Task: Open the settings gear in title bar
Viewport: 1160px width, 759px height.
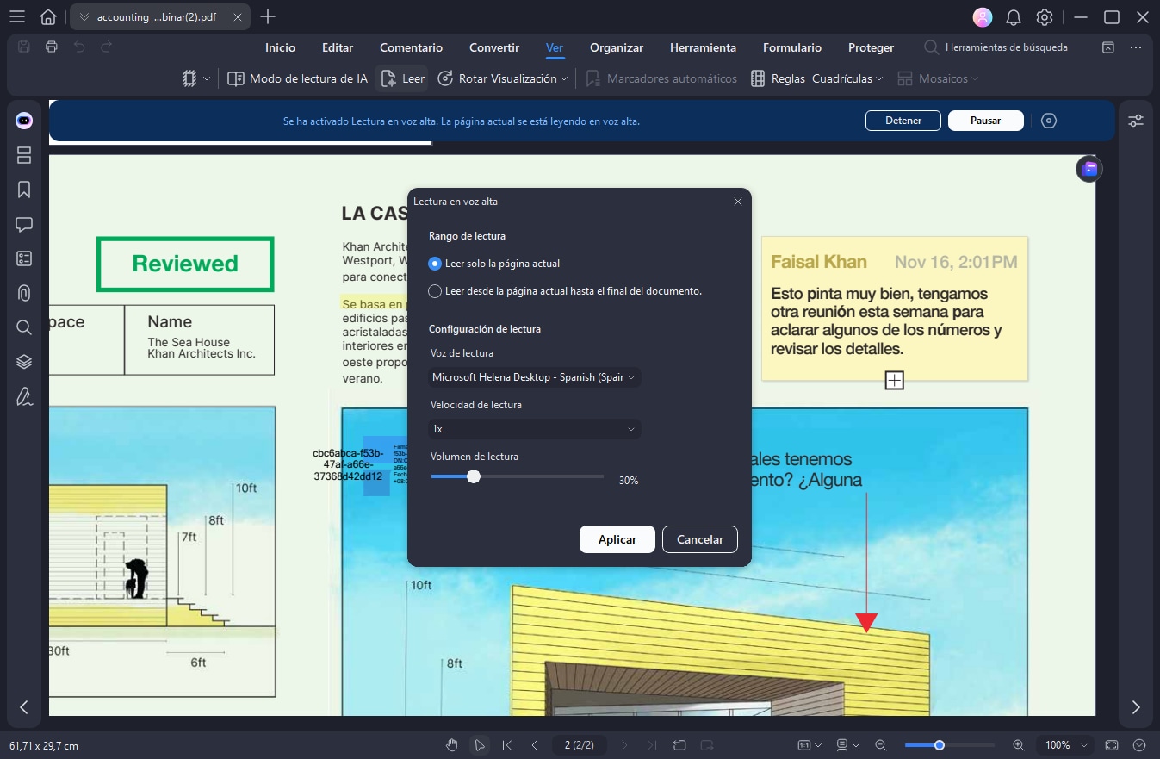Action: click(x=1045, y=17)
